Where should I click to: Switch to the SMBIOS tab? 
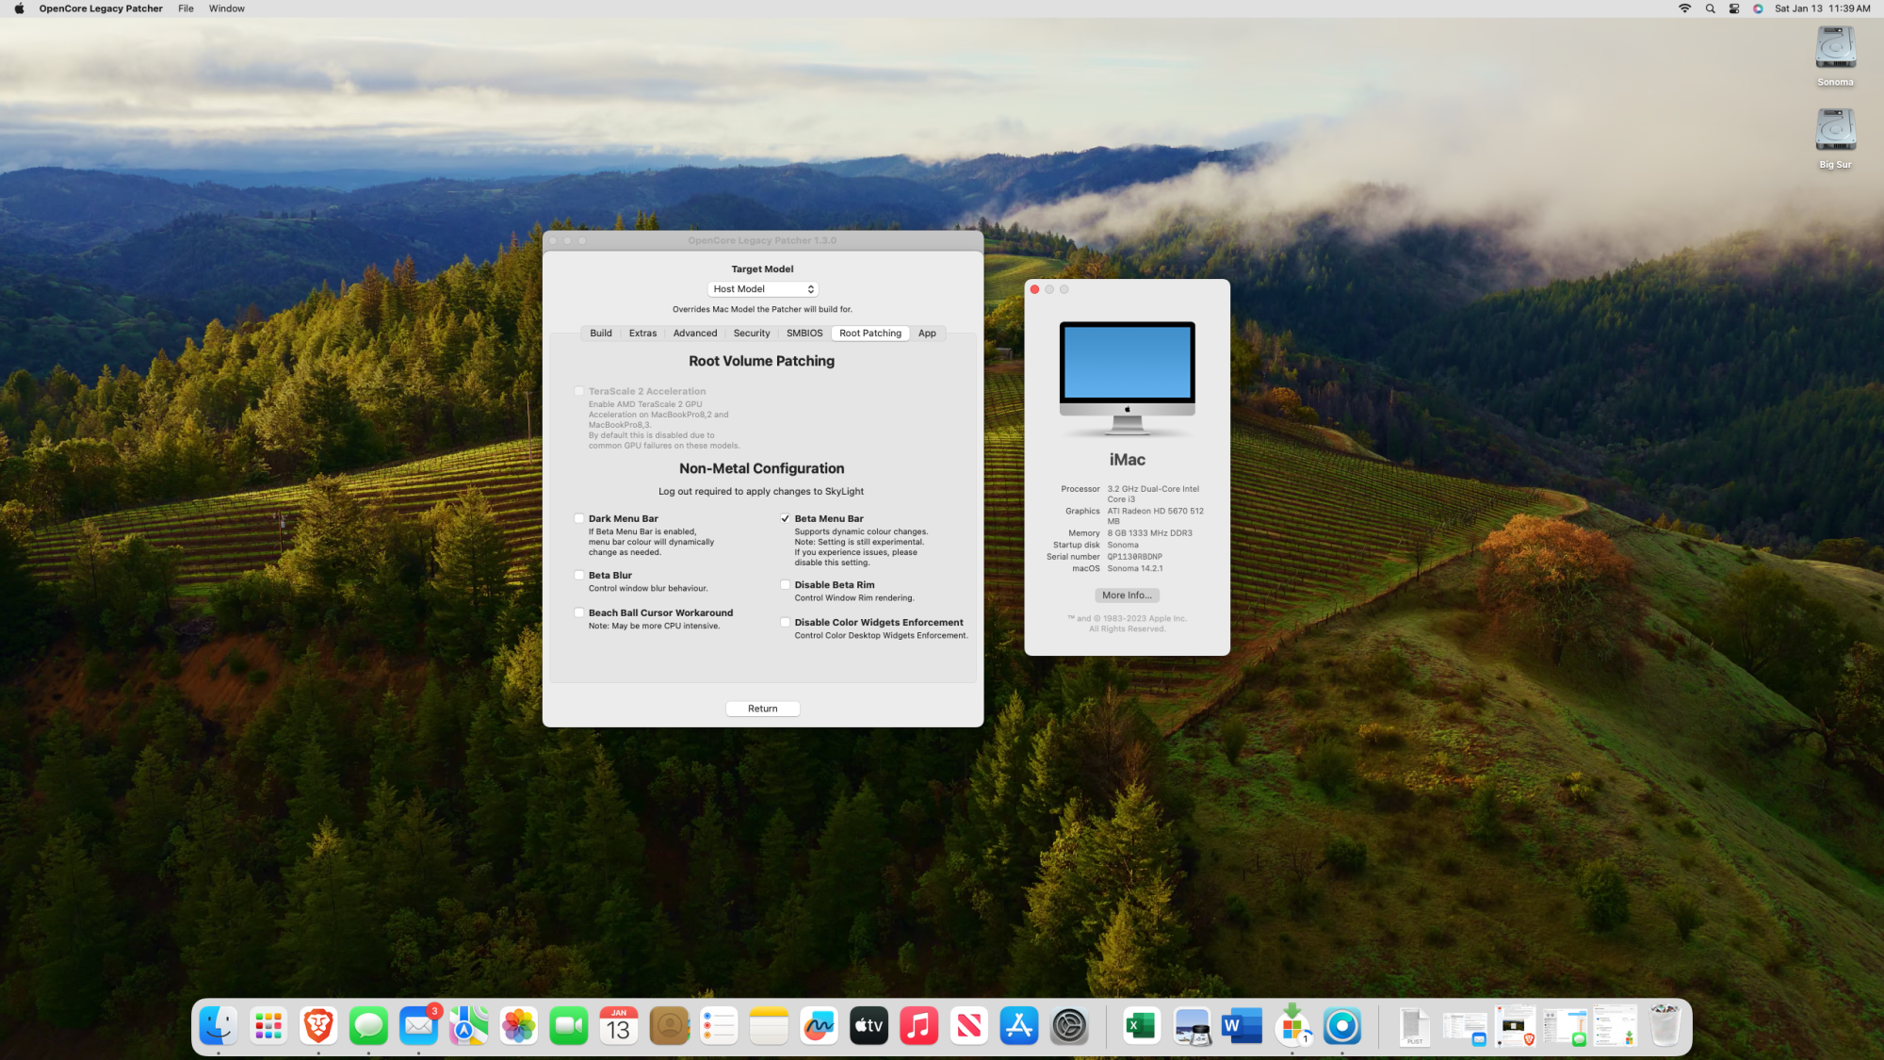click(x=804, y=334)
